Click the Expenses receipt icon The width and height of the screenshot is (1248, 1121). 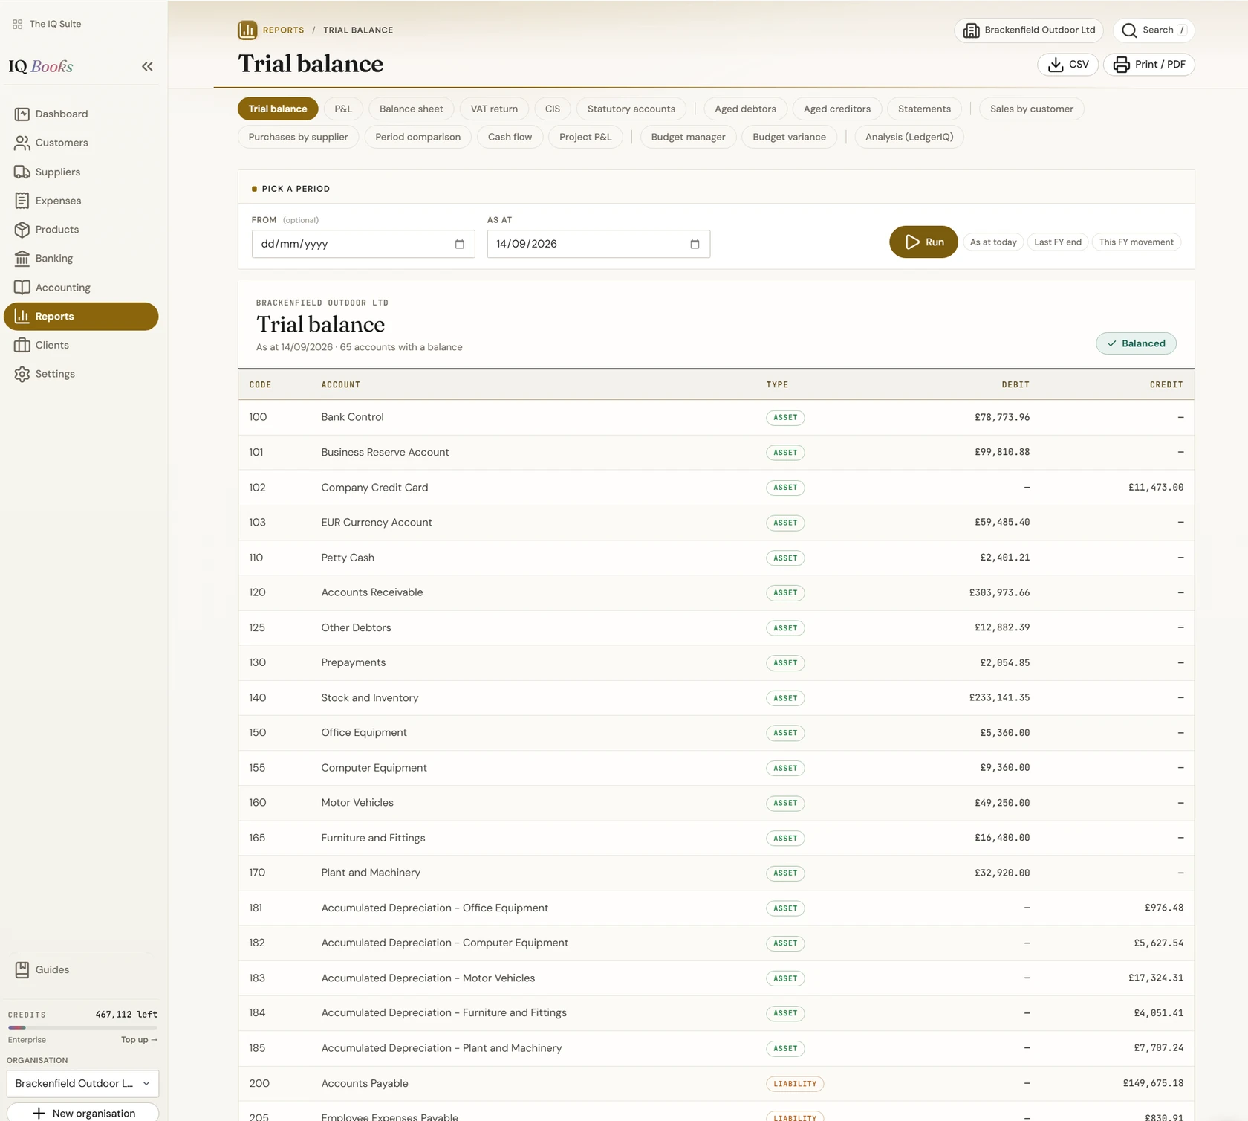pos(22,201)
